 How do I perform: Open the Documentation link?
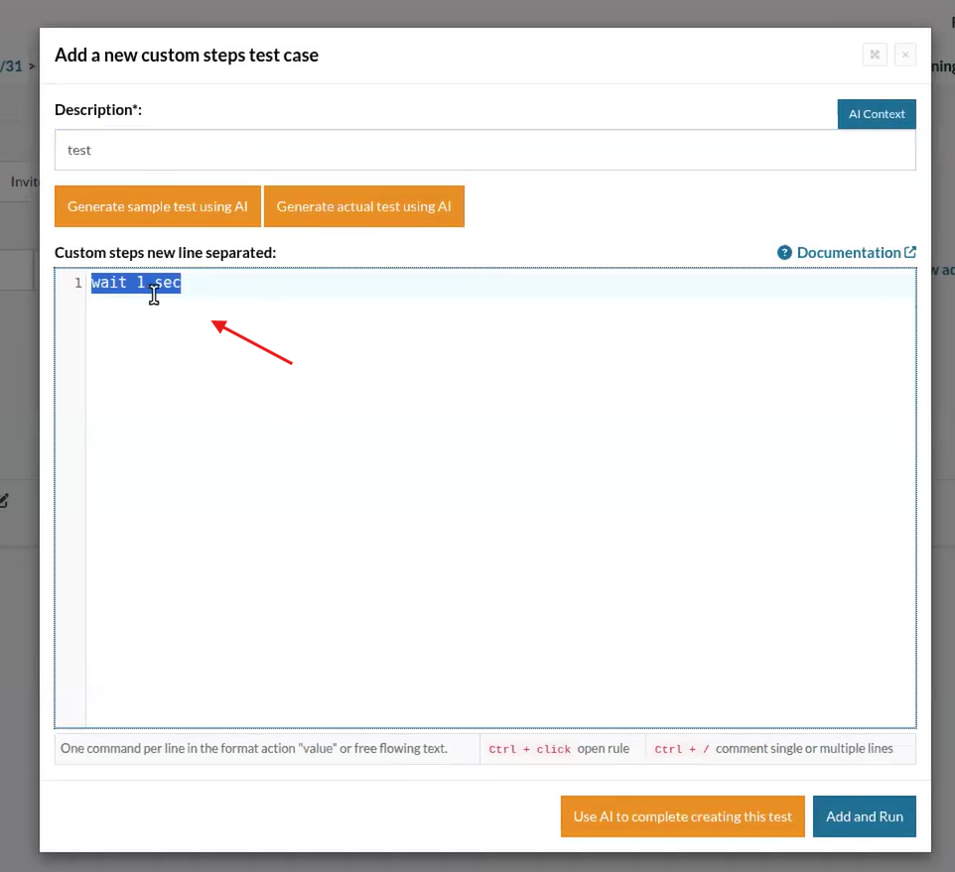click(848, 253)
